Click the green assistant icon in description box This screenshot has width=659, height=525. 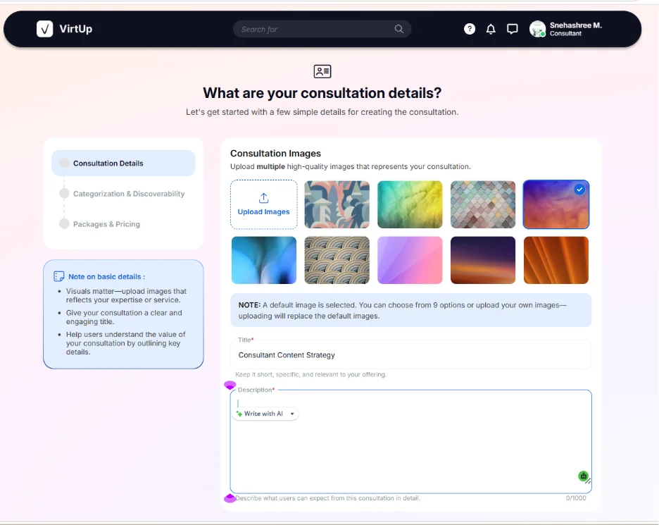[x=583, y=476]
